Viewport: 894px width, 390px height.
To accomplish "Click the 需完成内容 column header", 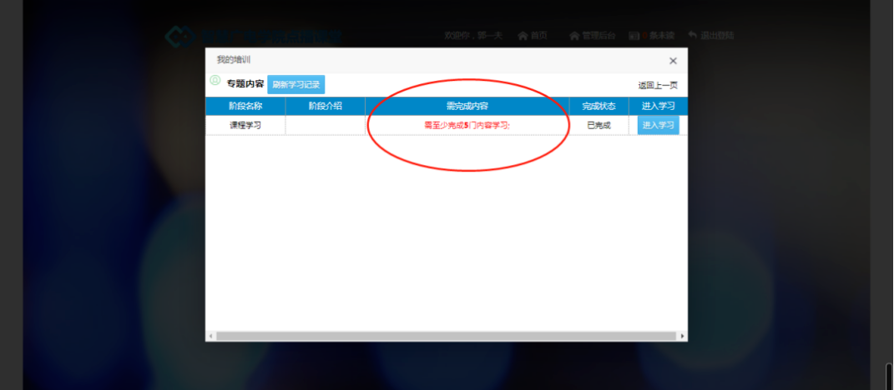I will 467,106.
